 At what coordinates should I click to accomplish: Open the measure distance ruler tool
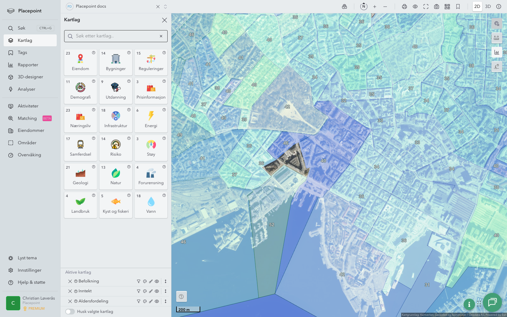[497, 38]
